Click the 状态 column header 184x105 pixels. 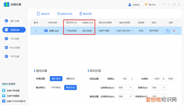pyautogui.click(x=154, y=23)
